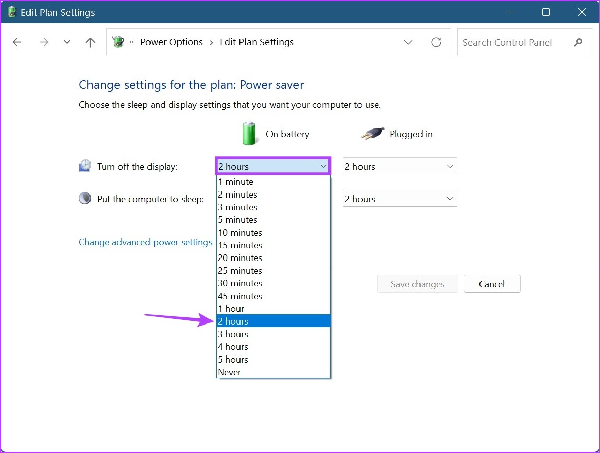Viewport: 600px width, 453px height.
Task: Pick the 45 minutes option
Action: tap(273, 296)
